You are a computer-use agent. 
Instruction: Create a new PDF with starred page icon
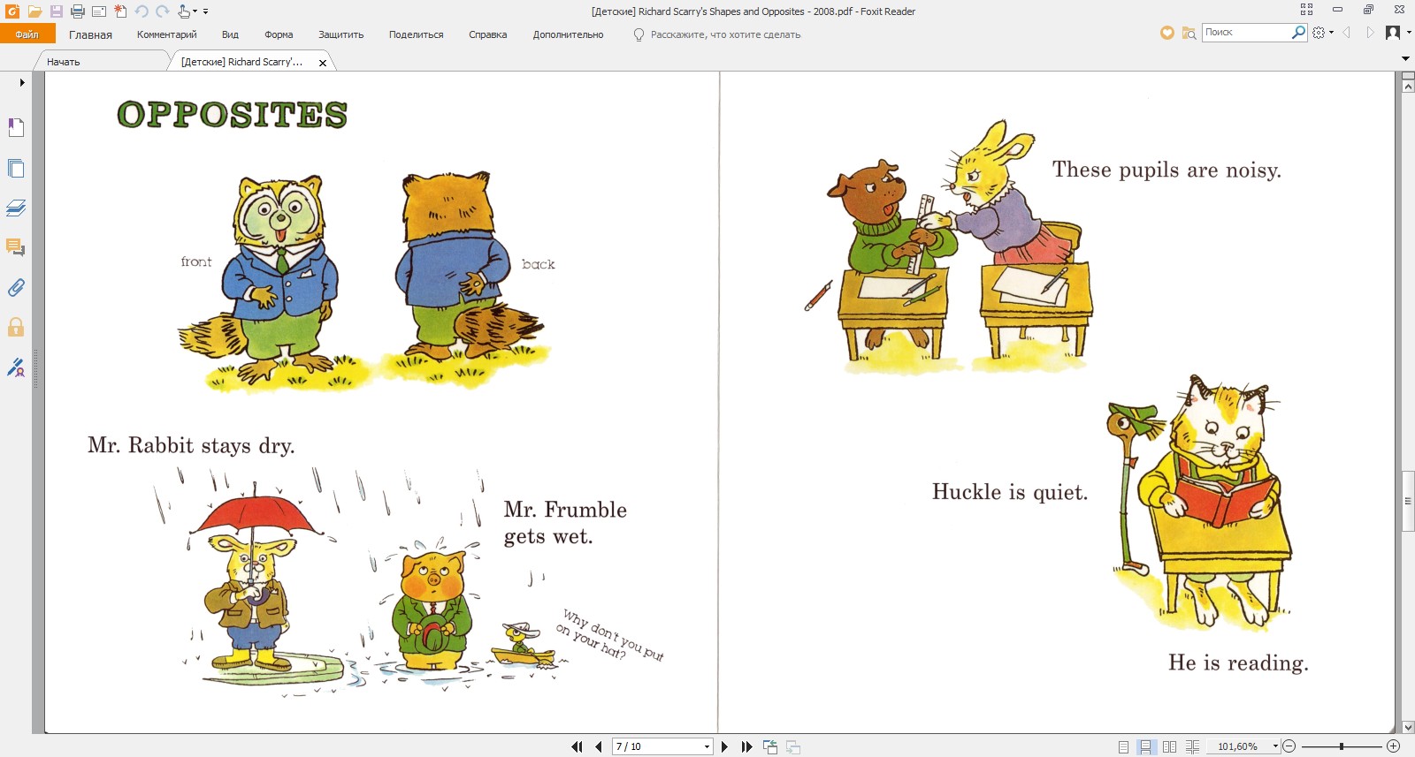[120, 11]
